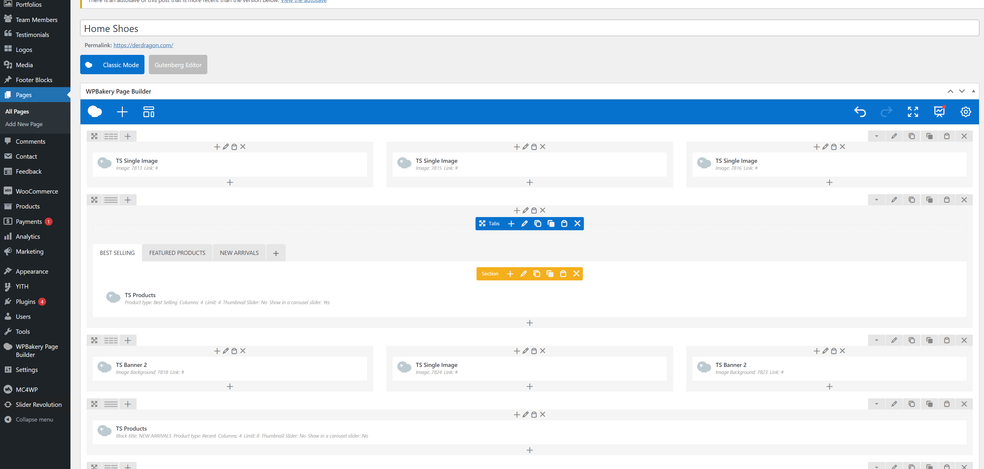Switch to the FEATURED PRODUCTS tab
Viewport: 984px width, 469px height.
(177, 253)
